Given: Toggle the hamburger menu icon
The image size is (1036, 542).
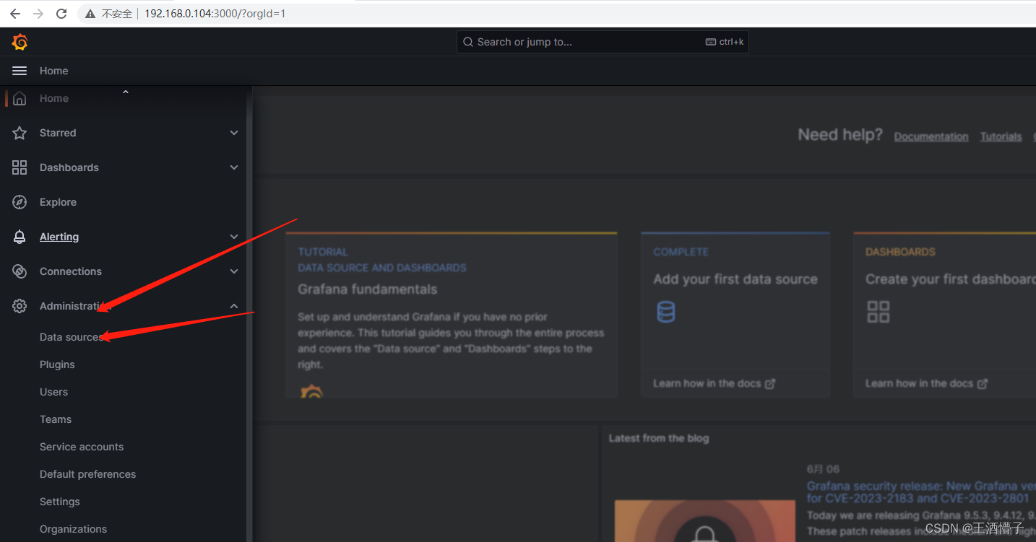Looking at the screenshot, I should point(20,71).
